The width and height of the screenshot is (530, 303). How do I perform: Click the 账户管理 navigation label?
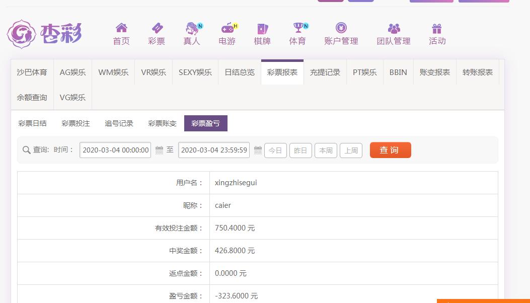pos(341,41)
